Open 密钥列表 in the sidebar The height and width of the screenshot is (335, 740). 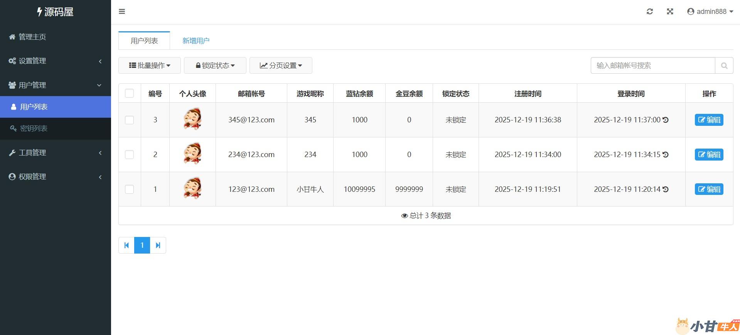34,129
